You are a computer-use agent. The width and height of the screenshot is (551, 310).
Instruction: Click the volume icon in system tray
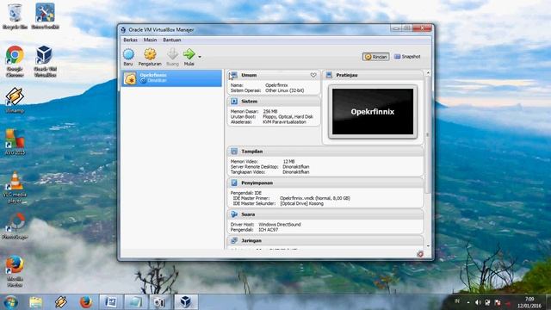click(478, 302)
